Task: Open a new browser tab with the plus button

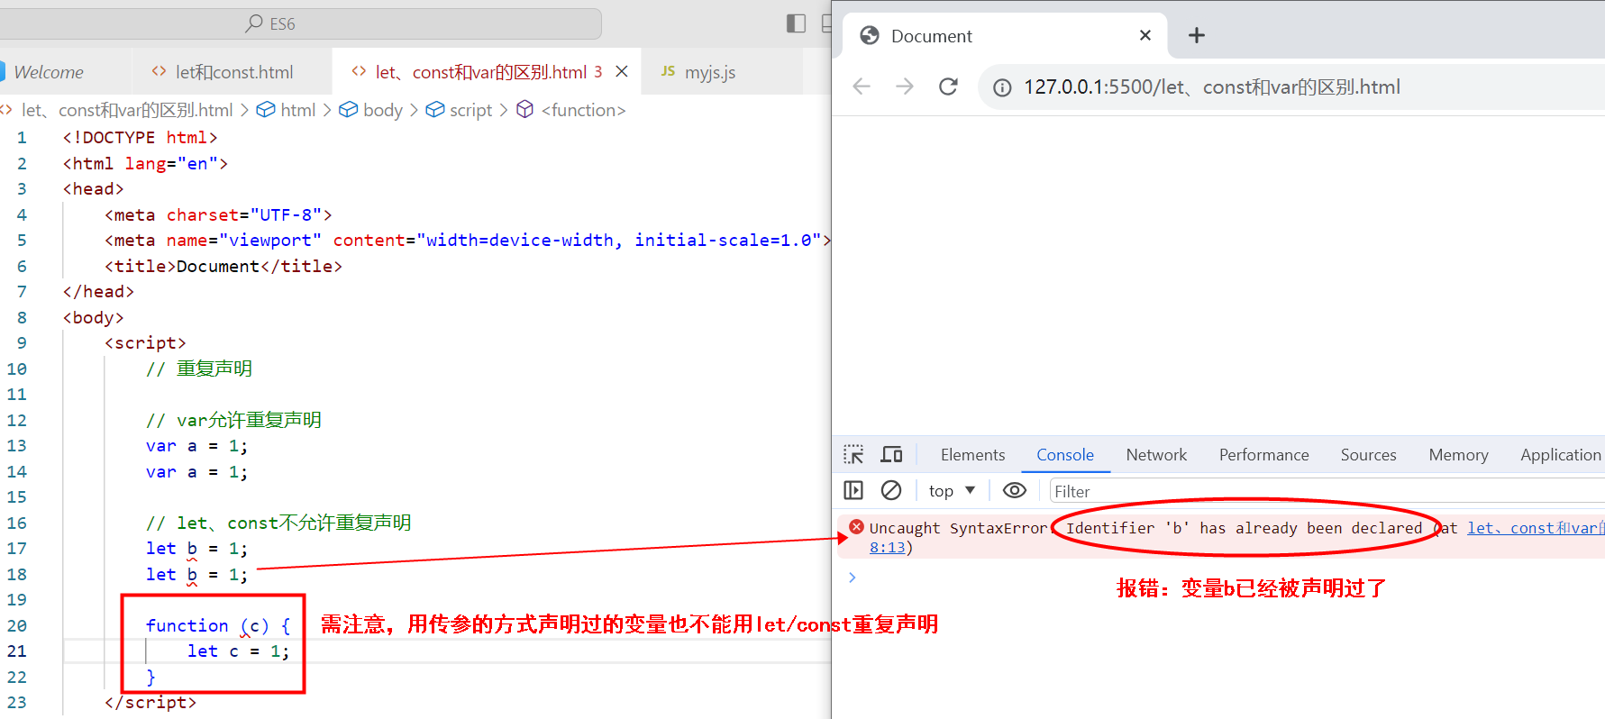Action: click(x=1197, y=35)
